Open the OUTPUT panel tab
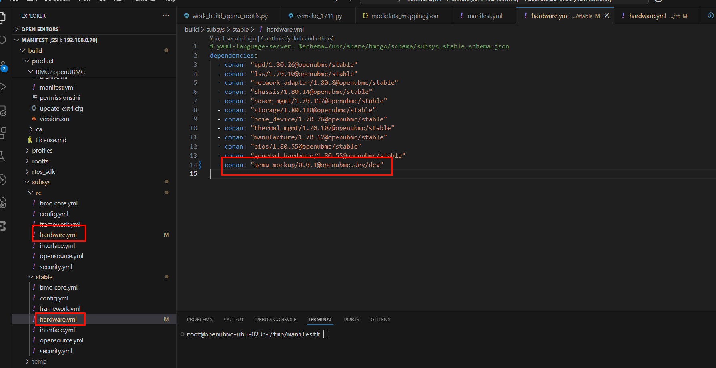Screen dimensions: 716x368 tap(233, 320)
